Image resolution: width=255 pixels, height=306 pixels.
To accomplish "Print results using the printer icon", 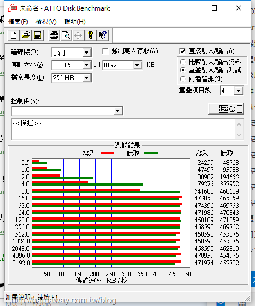I will click(54, 36).
